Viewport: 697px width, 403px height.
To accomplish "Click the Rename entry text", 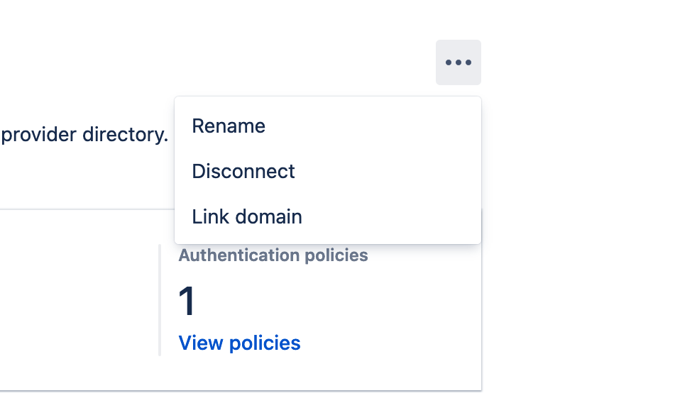I will click(x=229, y=126).
